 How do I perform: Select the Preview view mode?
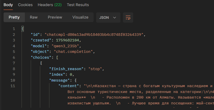pyautogui.click(x=55, y=17)
